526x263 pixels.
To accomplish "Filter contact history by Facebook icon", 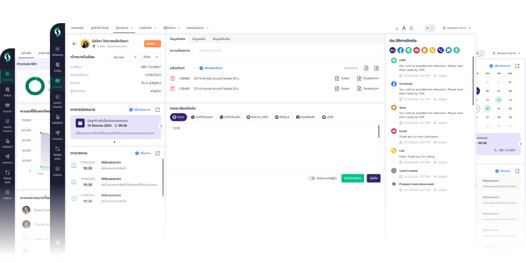I will [x=400, y=50].
